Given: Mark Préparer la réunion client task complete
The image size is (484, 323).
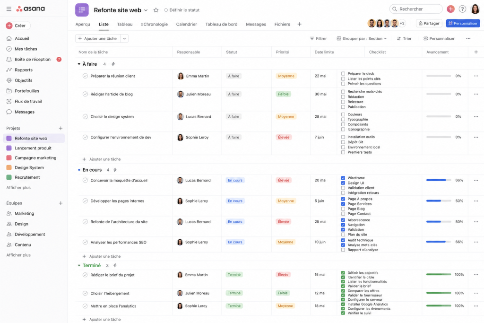Looking at the screenshot, I should pos(85,76).
